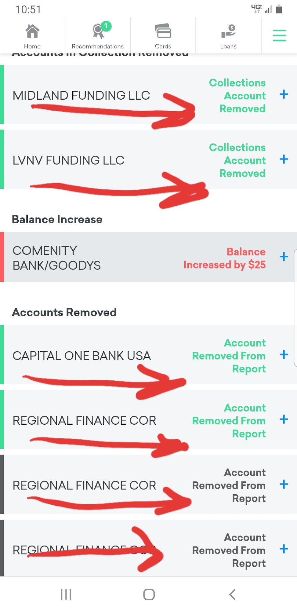This screenshot has width=297, height=611.
Task: Tap Balance Increased by $25 text
Action: point(225,258)
